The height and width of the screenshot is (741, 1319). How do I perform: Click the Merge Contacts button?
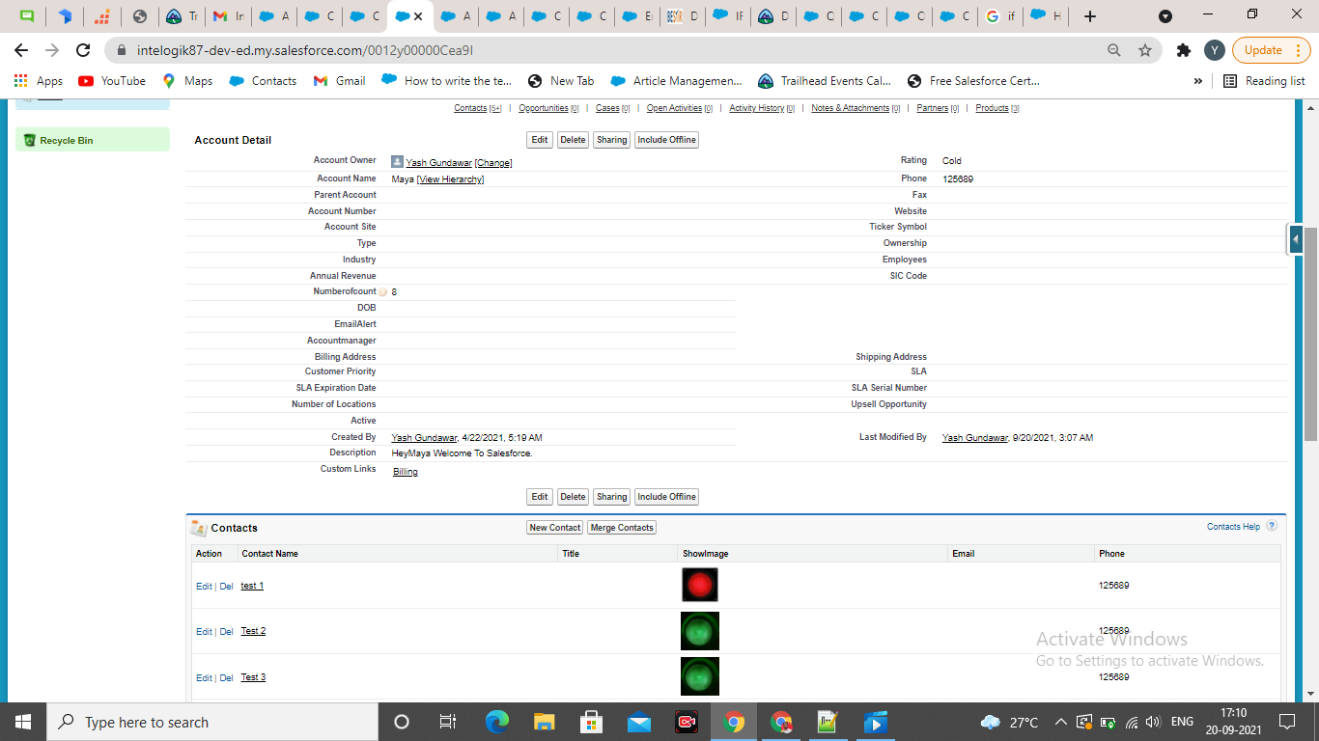point(622,528)
